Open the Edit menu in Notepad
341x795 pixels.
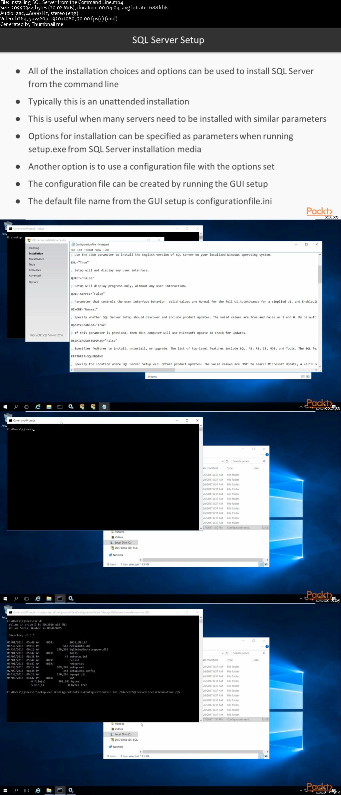(80, 250)
